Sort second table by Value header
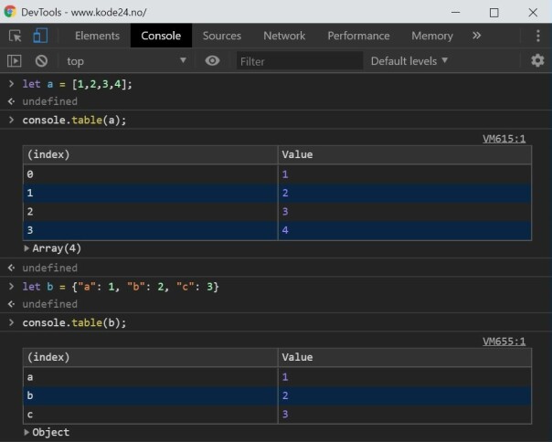This screenshot has width=552, height=442. coord(405,357)
